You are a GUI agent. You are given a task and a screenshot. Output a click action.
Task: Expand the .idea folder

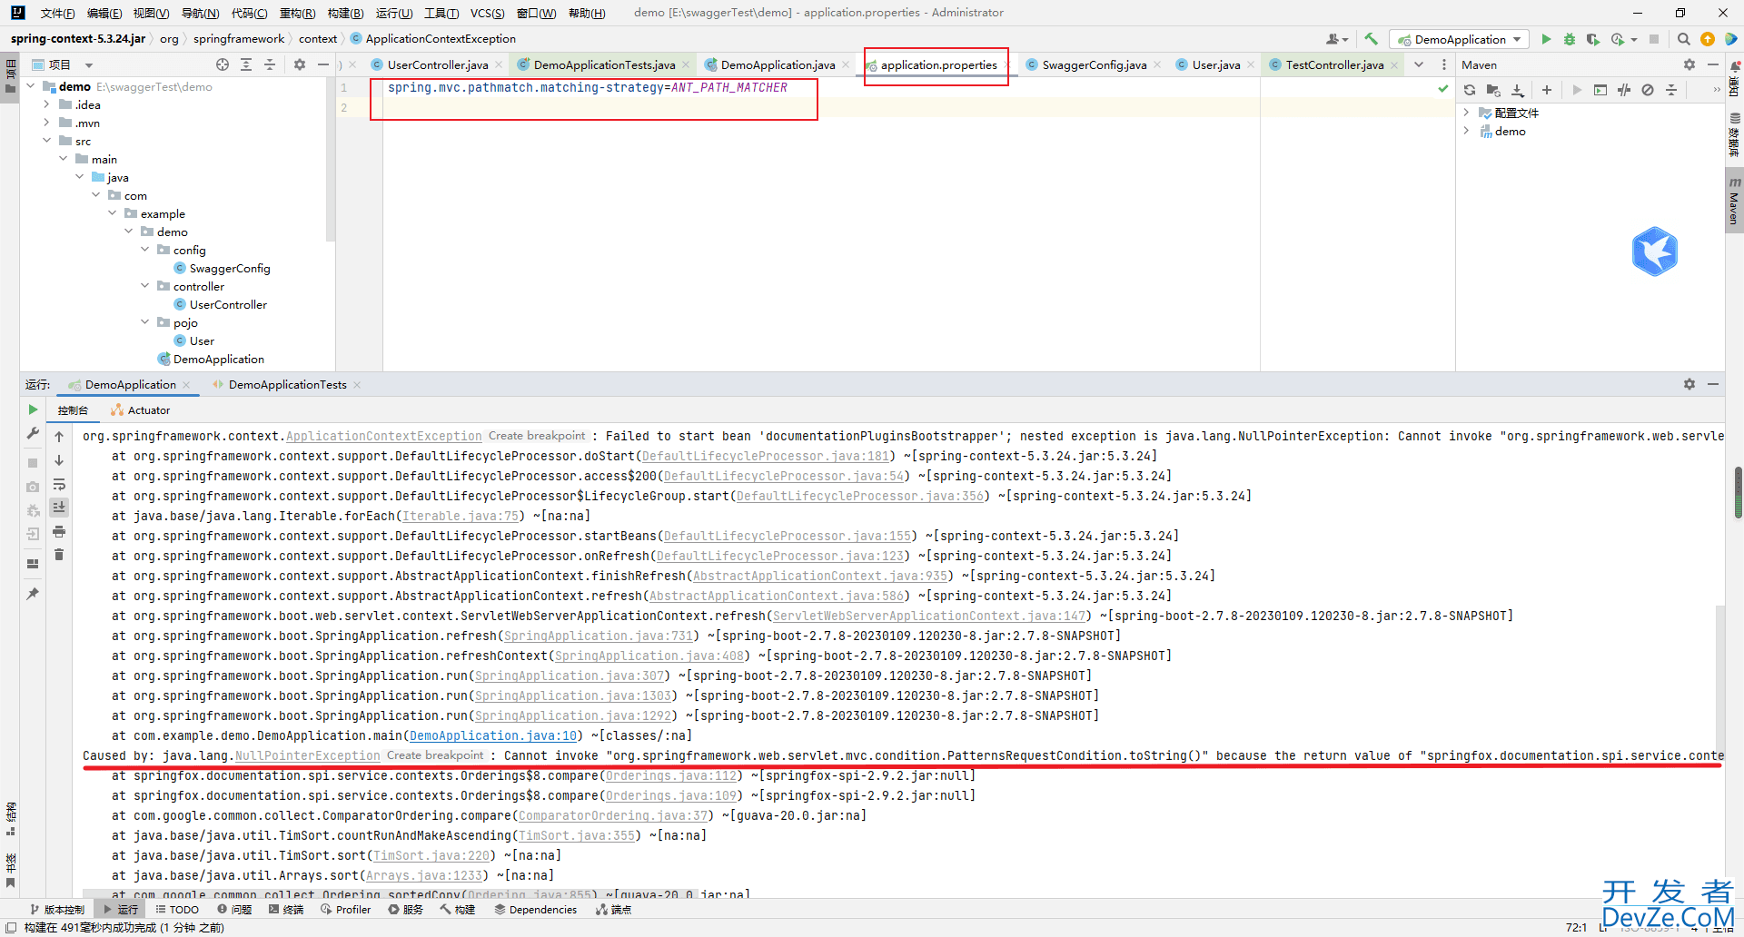47,104
